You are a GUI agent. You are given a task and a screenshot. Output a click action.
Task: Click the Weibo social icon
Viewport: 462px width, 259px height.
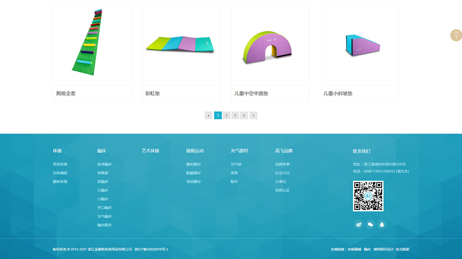359,225
